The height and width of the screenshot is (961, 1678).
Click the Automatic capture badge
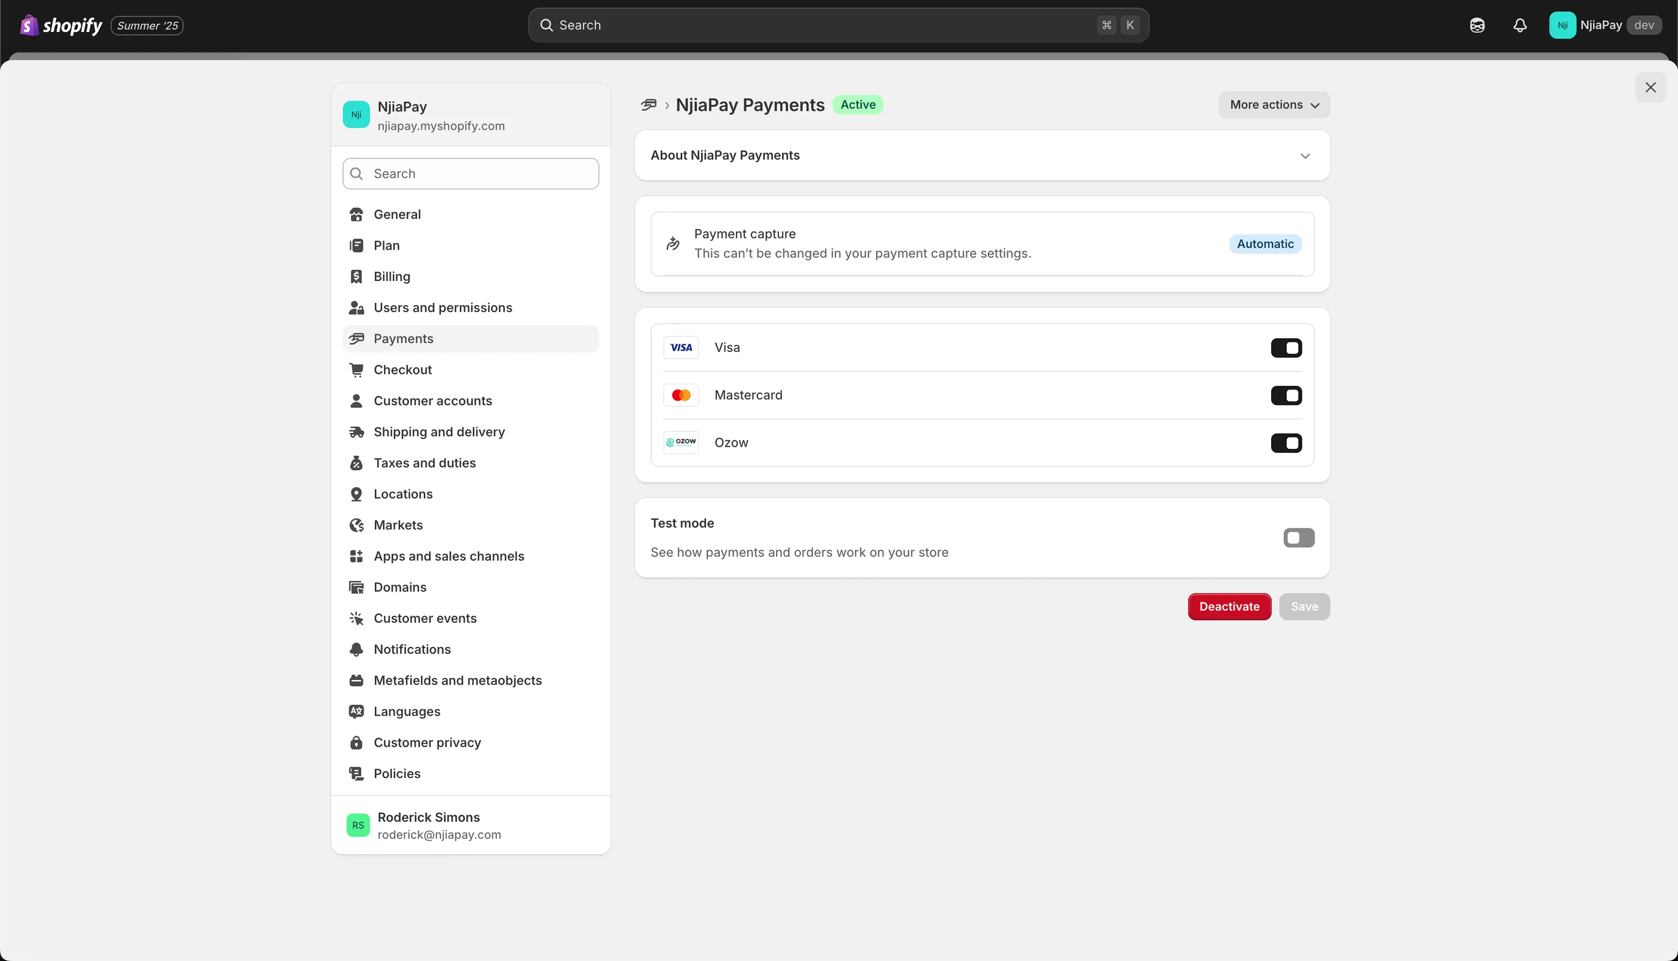coord(1265,244)
